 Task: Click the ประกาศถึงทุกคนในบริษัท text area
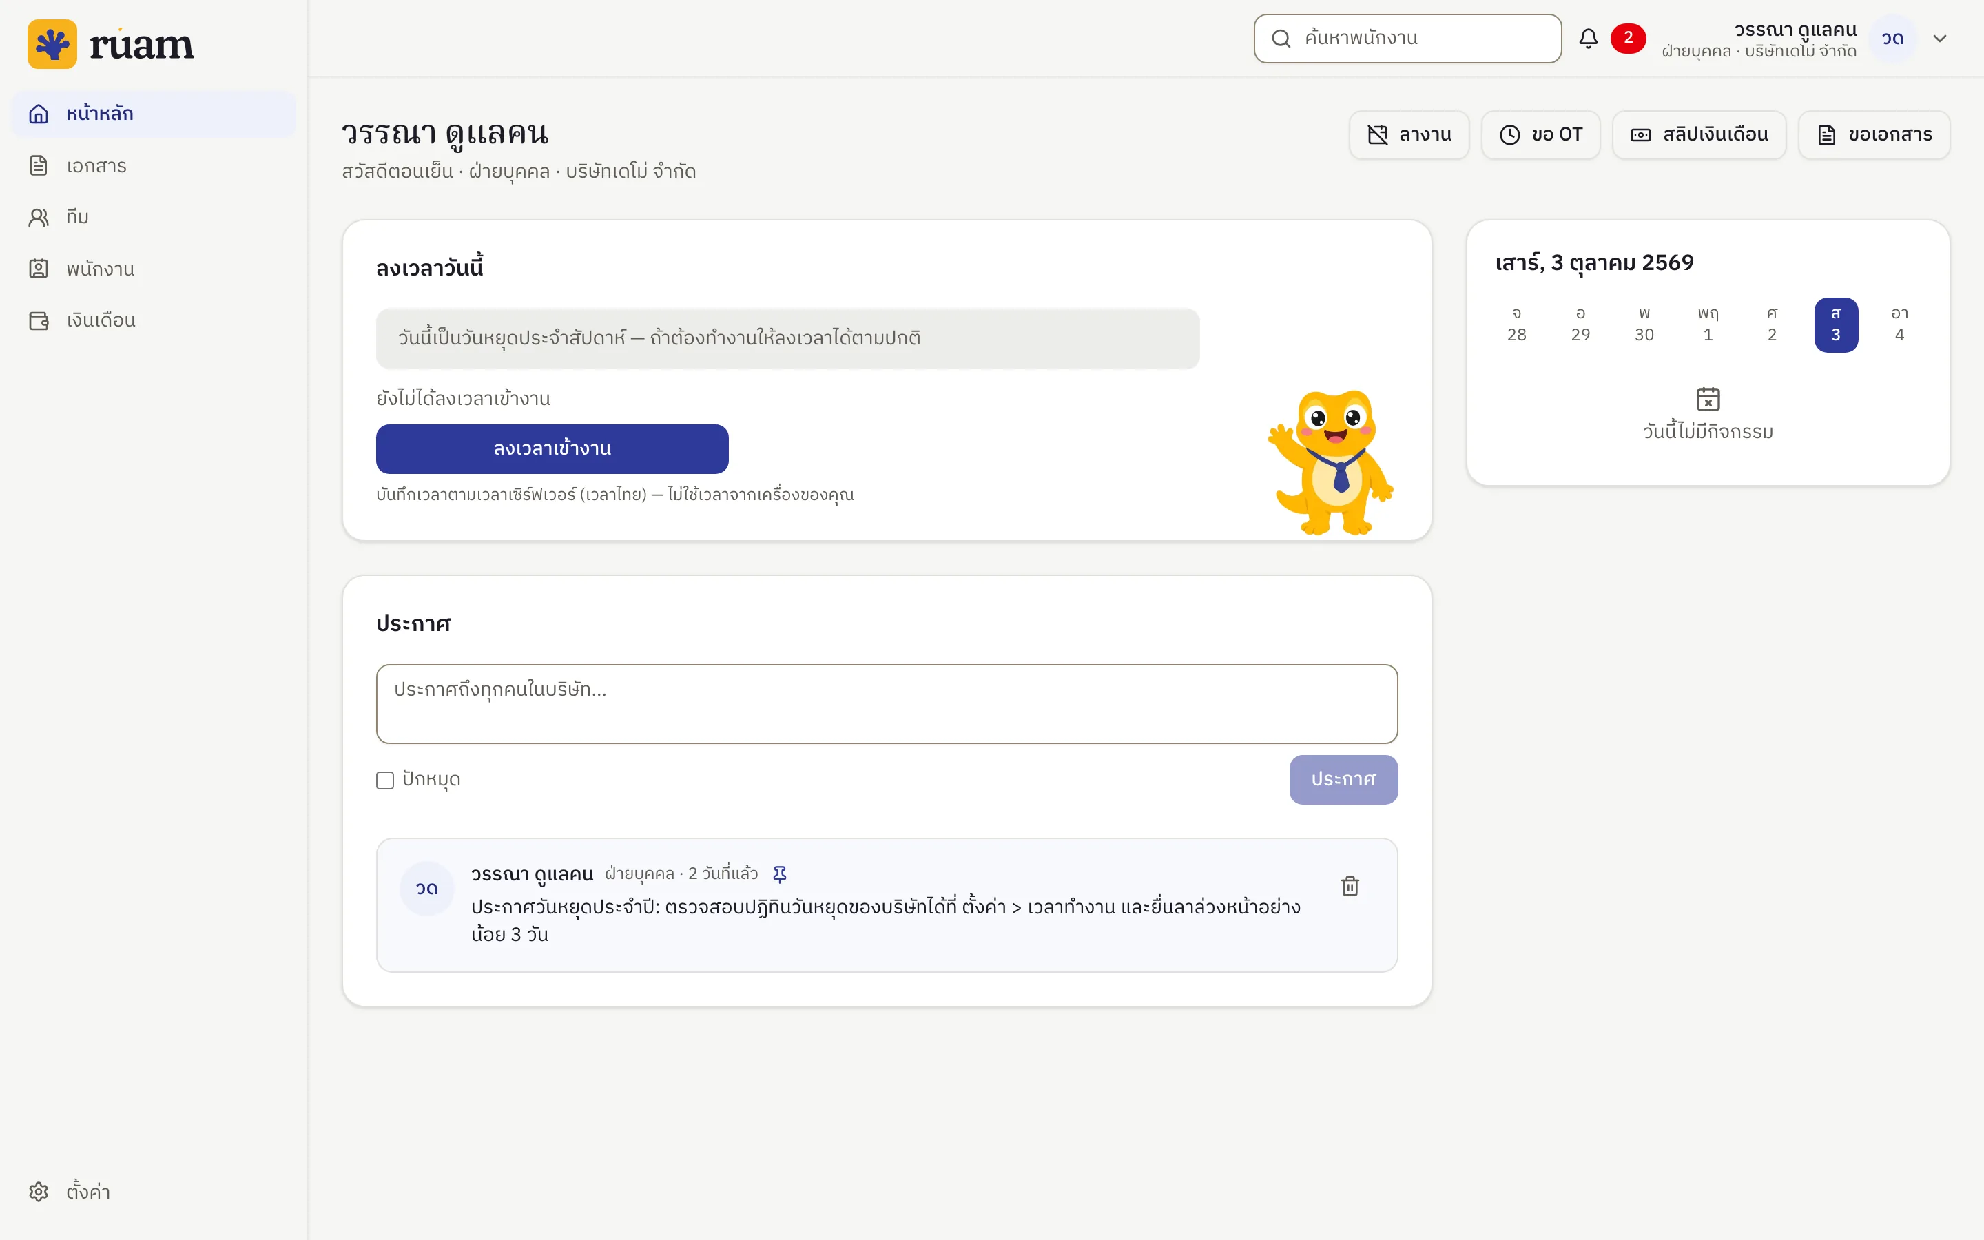(x=886, y=703)
